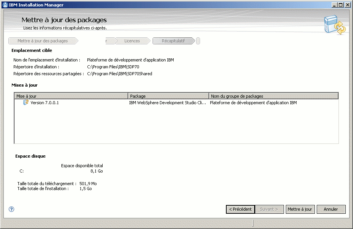The width and height of the screenshot is (353, 229).
Task: Click the IBM WebSphere Development Studio Cli... cell
Action: click(x=168, y=103)
